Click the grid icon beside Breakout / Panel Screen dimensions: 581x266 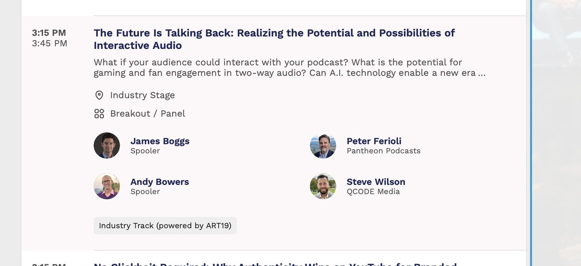[x=99, y=114]
